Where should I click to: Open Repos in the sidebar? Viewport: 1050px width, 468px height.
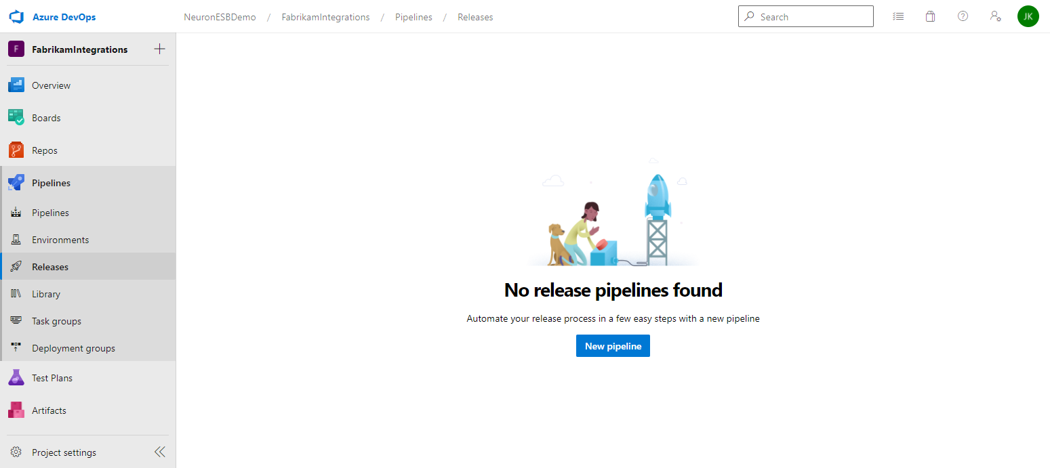click(88, 150)
